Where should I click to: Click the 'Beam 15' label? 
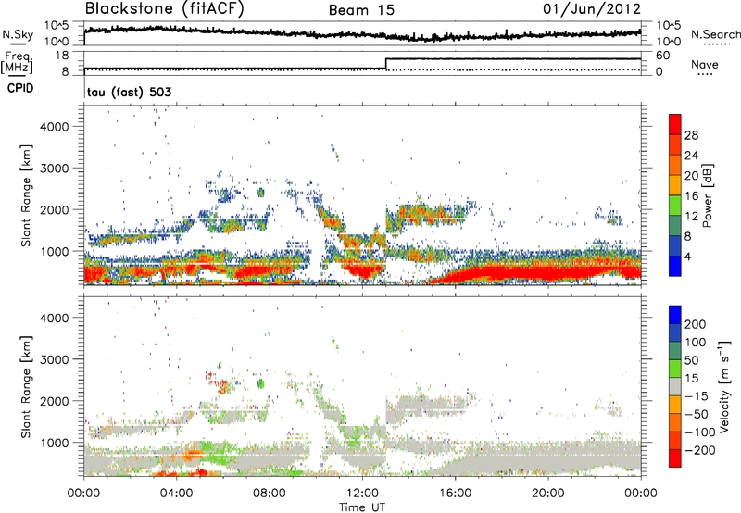click(361, 10)
